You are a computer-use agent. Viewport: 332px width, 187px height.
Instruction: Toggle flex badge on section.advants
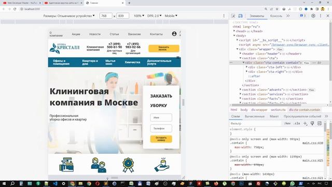pyautogui.click(x=311, y=90)
